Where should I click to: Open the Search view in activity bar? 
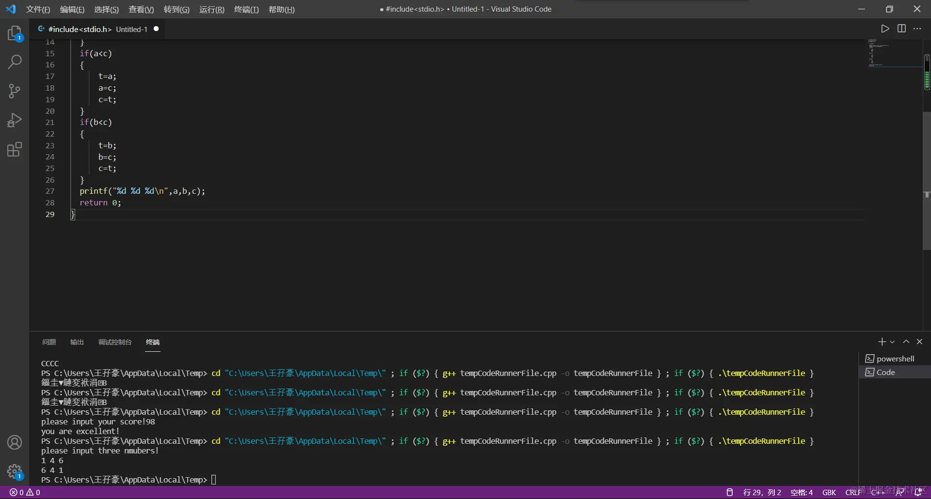(15, 62)
